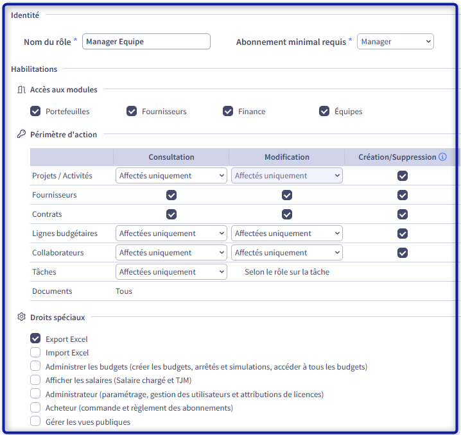The height and width of the screenshot is (435, 461).
Task: Toggle the Équipes module checkbox
Action: (x=324, y=112)
